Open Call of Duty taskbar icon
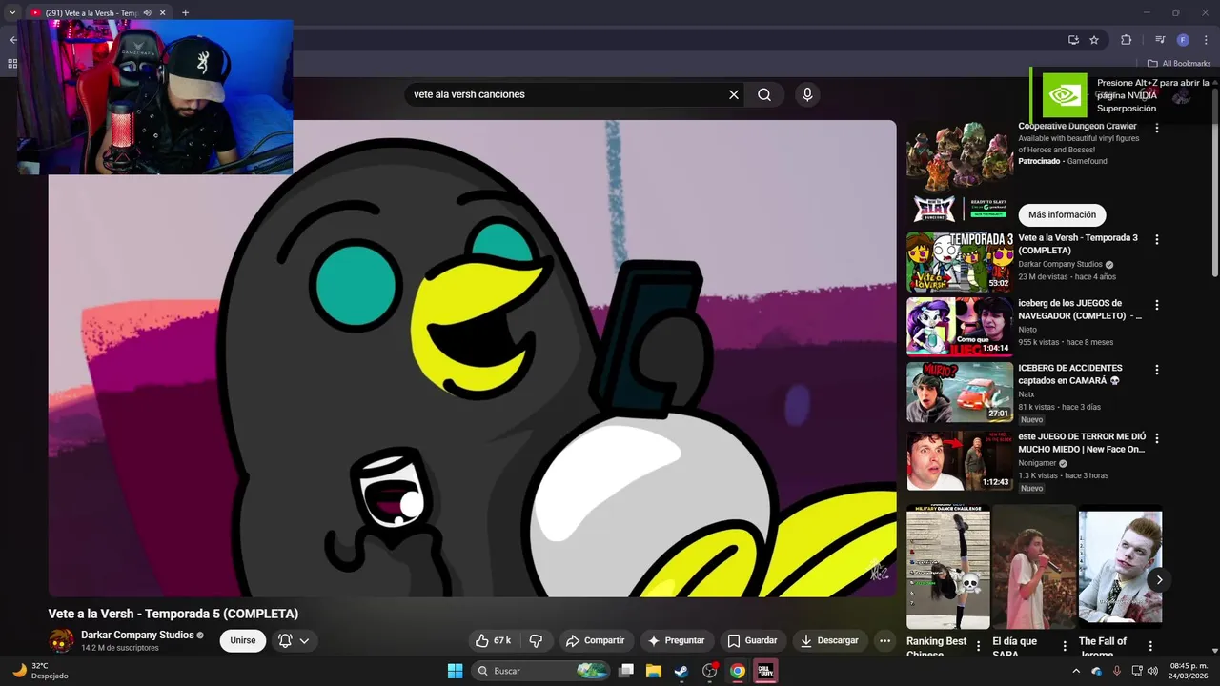 click(765, 671)
